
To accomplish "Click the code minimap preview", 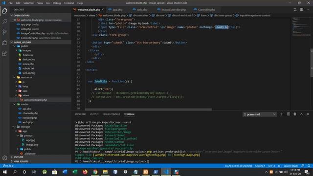I will pyautogui.click(x=301, y=27).
